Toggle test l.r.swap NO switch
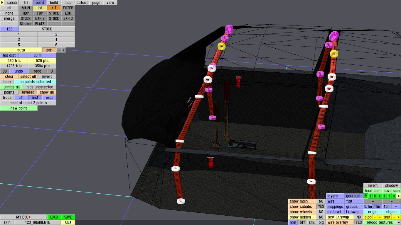This screenshot has height=225, width=401. click(x=359, y=217)
